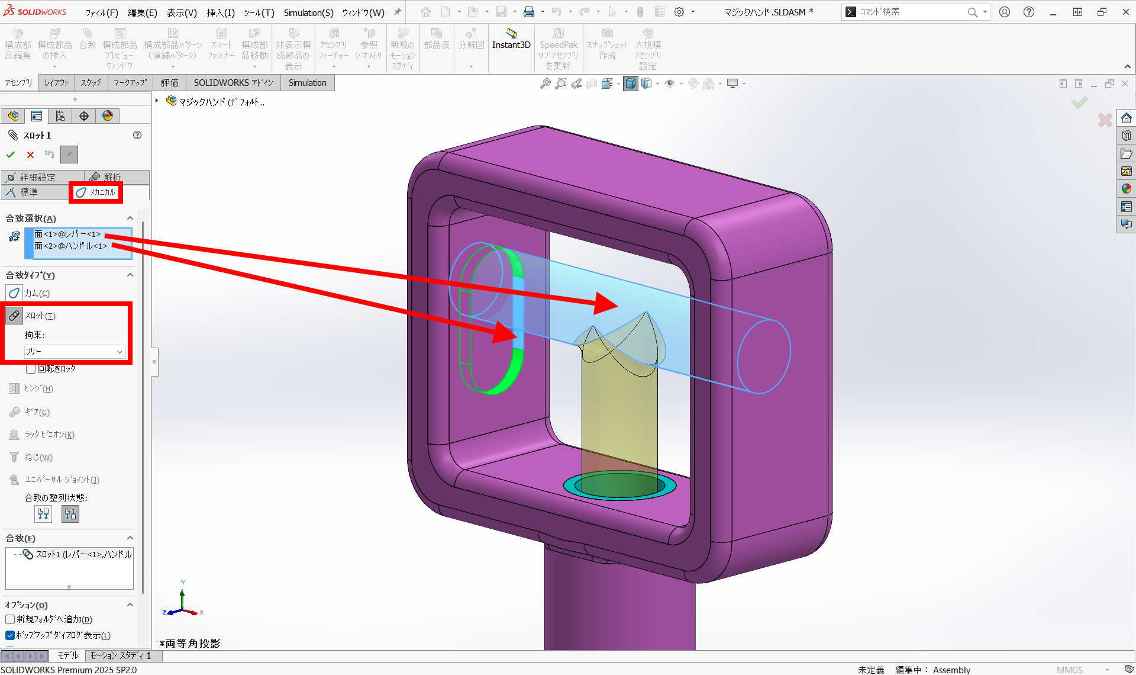This screenshot has width=1136, height=675.
Task: Open コマンド検索 dropdown arrow
Action: pos(985,12)
